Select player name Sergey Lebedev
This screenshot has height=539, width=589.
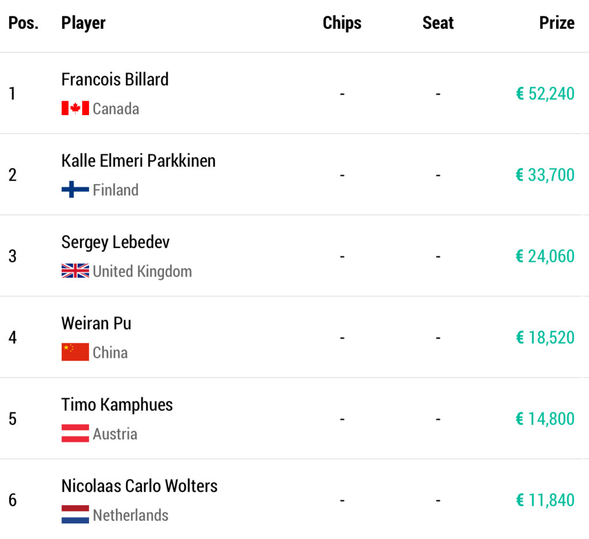[x=116, y=242]
